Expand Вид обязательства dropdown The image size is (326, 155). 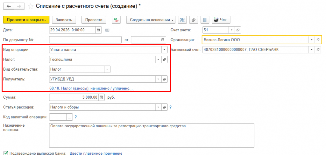click(x=107, y=69)
